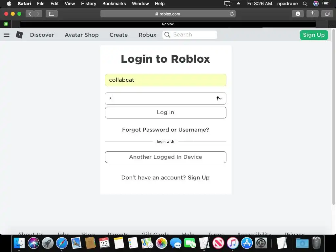Image resolution: width=336 pixels, height=252 pixels.
Task: Open the Bookmarks menu
Action: 114,4
